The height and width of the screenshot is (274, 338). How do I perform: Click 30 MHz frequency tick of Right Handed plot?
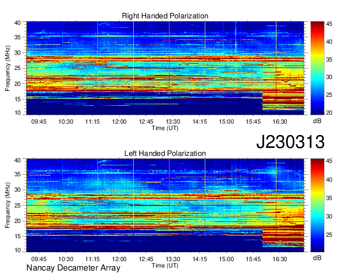(x=18, y=53)
